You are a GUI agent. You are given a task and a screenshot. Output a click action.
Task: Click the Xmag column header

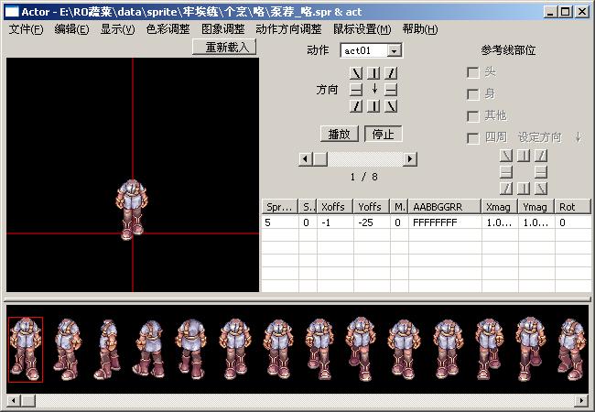[500, 207]
